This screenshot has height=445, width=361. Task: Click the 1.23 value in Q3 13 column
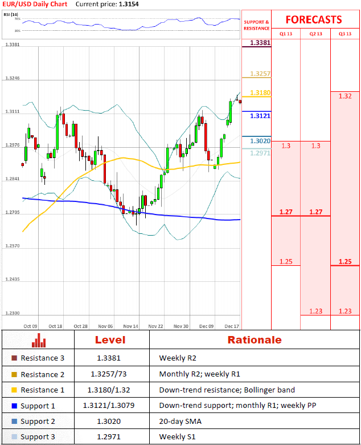345,311
